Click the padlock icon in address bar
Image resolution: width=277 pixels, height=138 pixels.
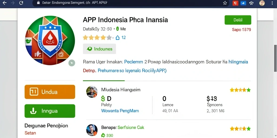(x=38, y=3)
